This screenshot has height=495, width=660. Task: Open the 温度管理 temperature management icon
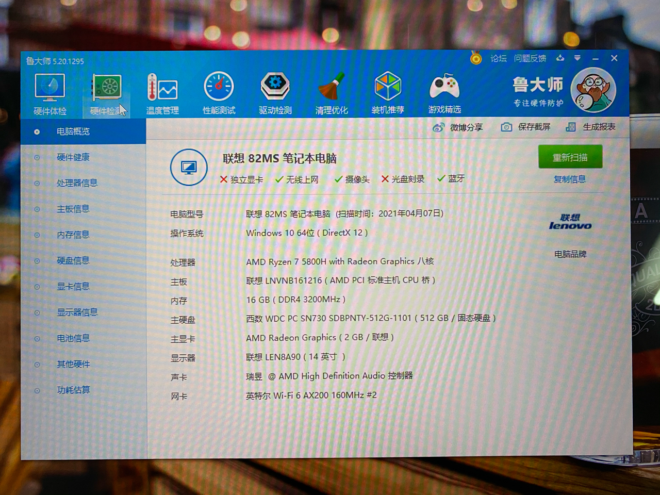point(162,94)
